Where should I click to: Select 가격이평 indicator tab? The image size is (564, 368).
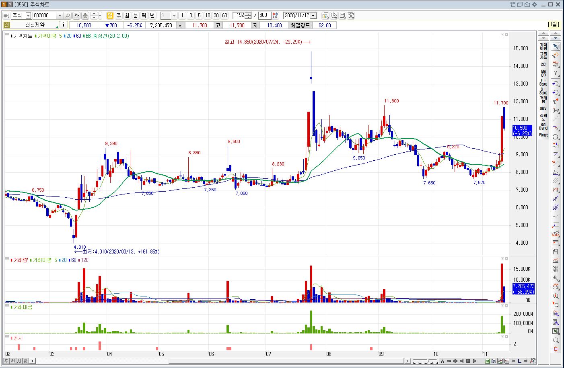[x=543, y=46]
